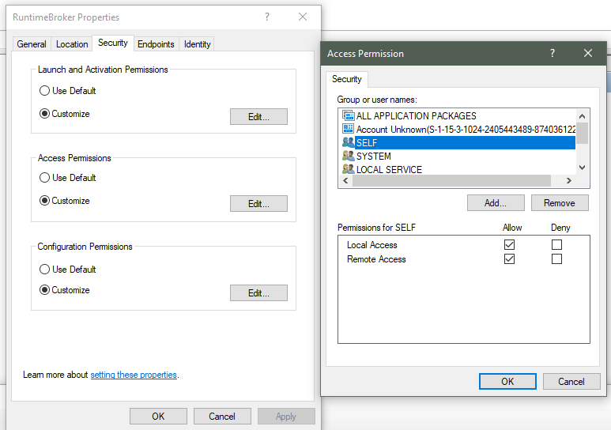The height and width of the screenshot is (430, 611).
Task: Select Use Default for Configuration Permissions
Action: coord(44,269)
